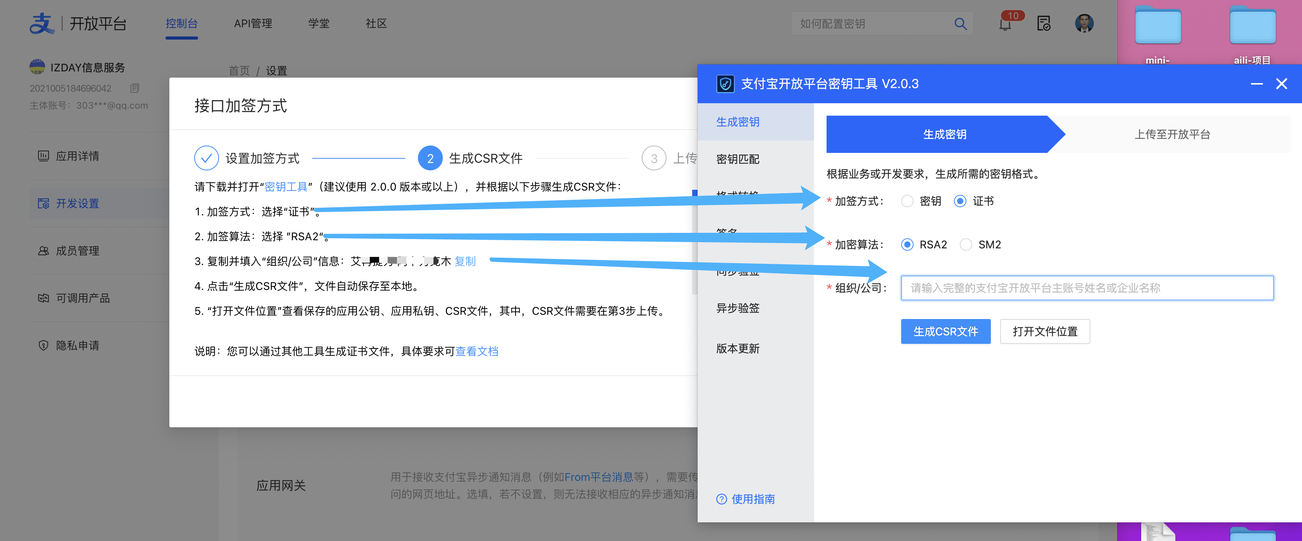This screenshot has width=1302, height=541.
Task: Open the notification bell with 10 badge
Action: click(x=1006, y=24)
